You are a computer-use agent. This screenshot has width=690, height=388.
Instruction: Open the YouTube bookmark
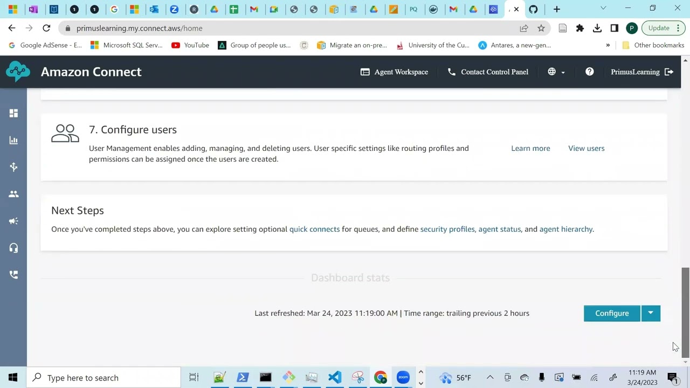click(190, 45)
